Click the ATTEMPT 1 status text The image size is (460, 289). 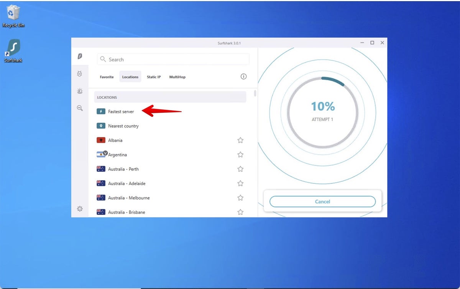pyautogui.click(x=322, y=120)
